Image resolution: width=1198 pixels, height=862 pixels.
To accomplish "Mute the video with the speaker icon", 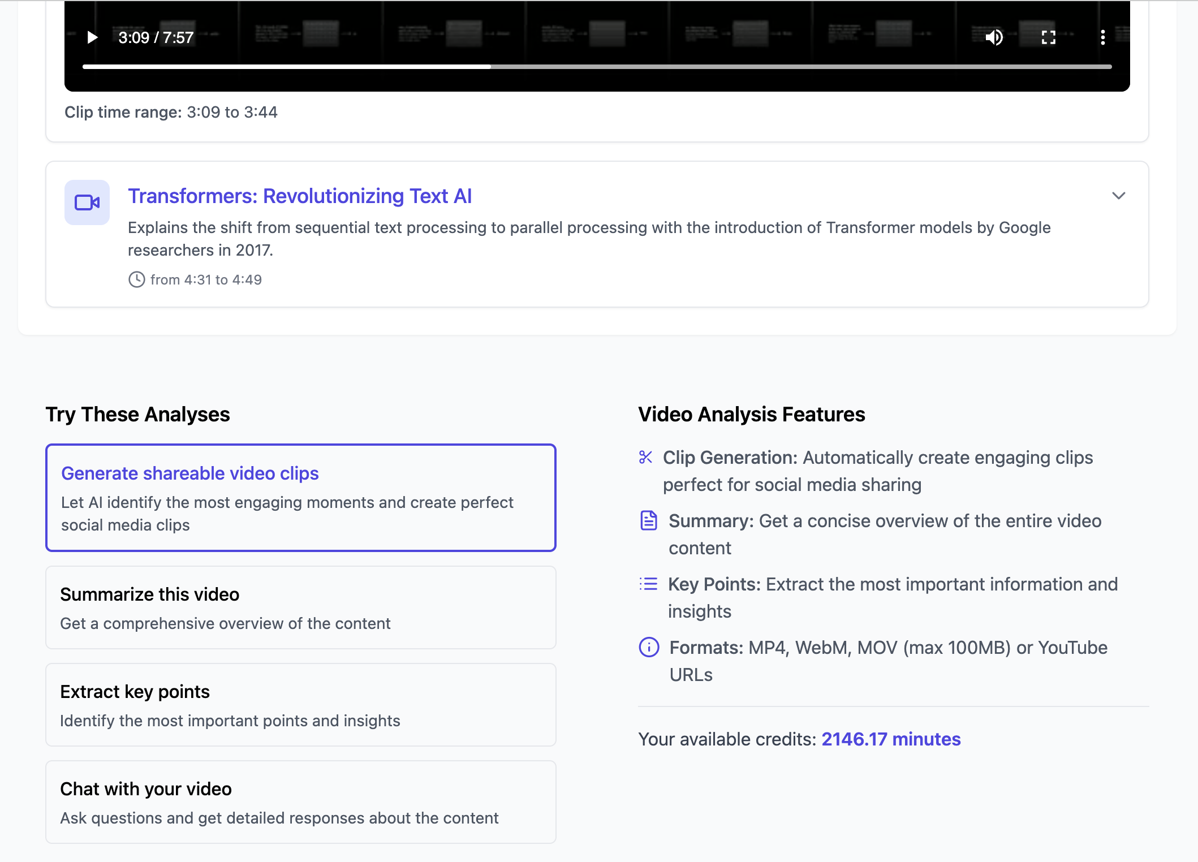I will coord(993,37).
